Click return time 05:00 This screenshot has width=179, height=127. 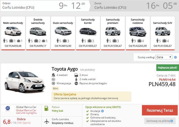tap(170, 5)
